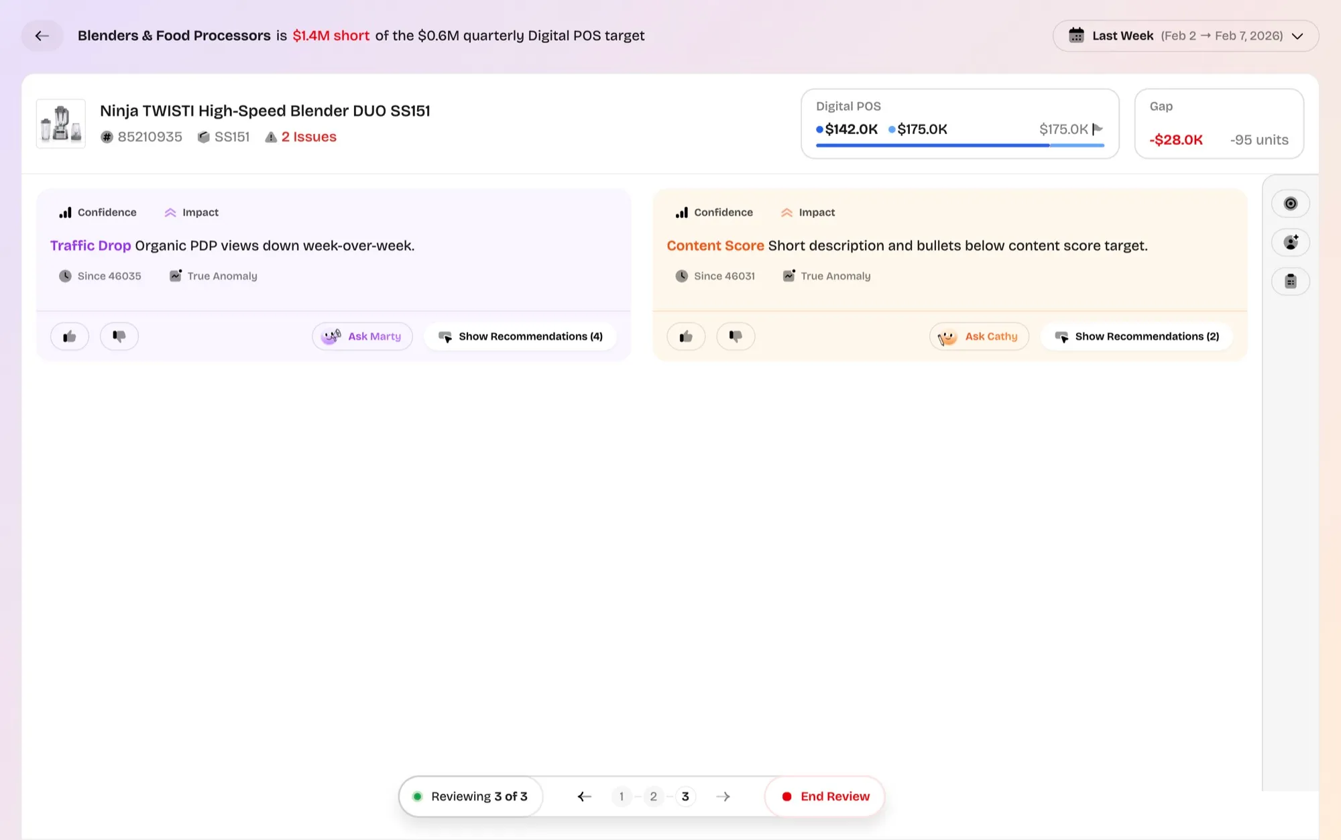Viewport: 1341px width, 840px height.
Task: Show Recommendations (2) for Content Score
Action: (1137, 337)
